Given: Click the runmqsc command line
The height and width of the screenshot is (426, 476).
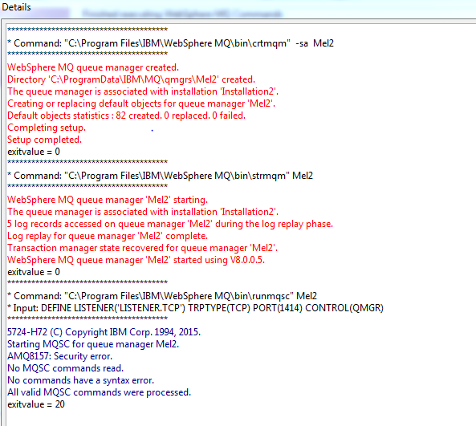Looking at the screenshot, I should point(162,296).
